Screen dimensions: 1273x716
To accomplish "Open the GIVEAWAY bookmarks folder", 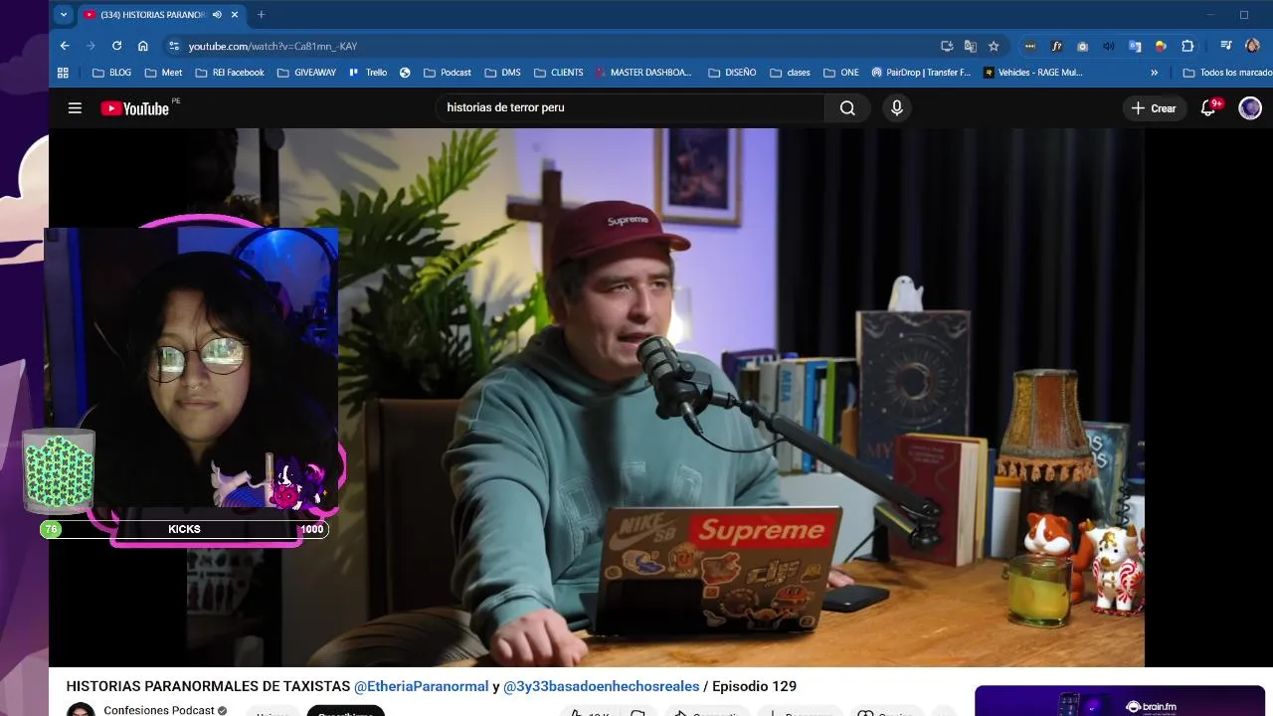I will (306, 73).
